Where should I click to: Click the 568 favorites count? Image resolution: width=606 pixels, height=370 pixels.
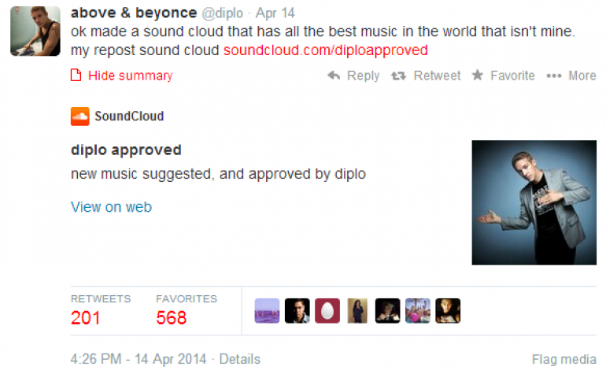172,318
